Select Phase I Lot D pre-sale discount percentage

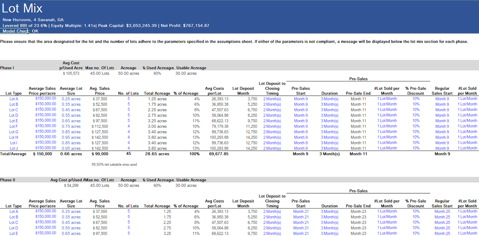point(416,115)
